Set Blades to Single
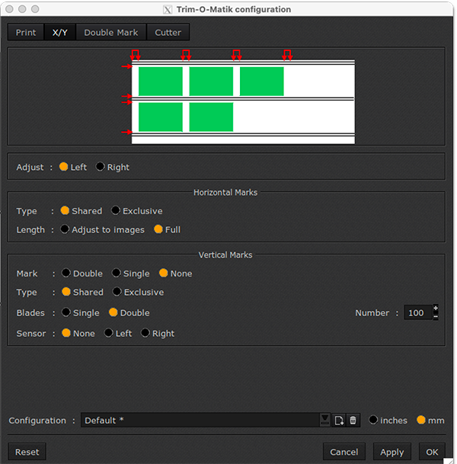This screenshot has height=464, width=457. [x=67, y=313]
